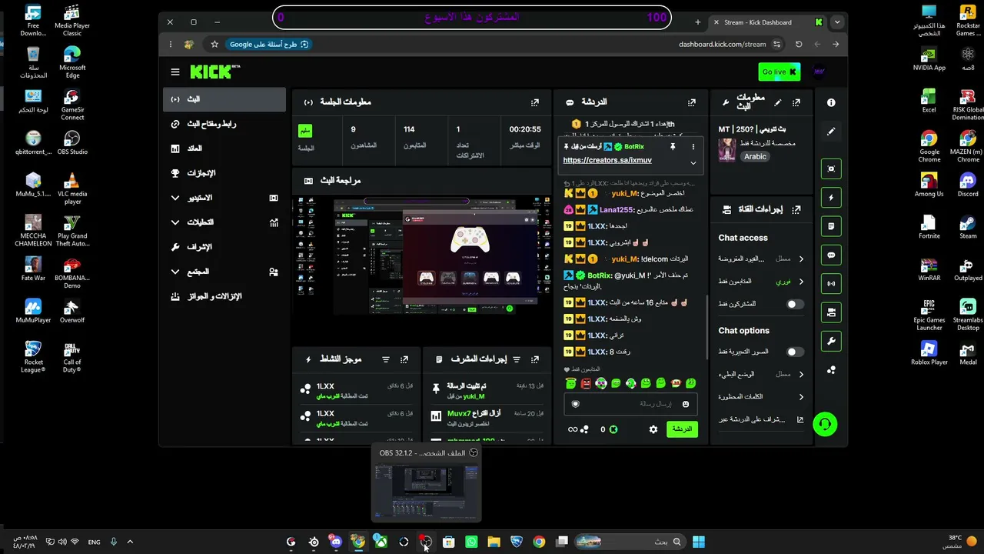This screenshot has height=554, width=984.
Task: Open the creators.sa/ixmuv link in chat
Action: tap(607, 160)
